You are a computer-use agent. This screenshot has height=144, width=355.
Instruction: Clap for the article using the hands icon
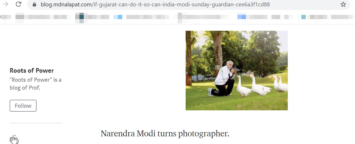(14, 139)
